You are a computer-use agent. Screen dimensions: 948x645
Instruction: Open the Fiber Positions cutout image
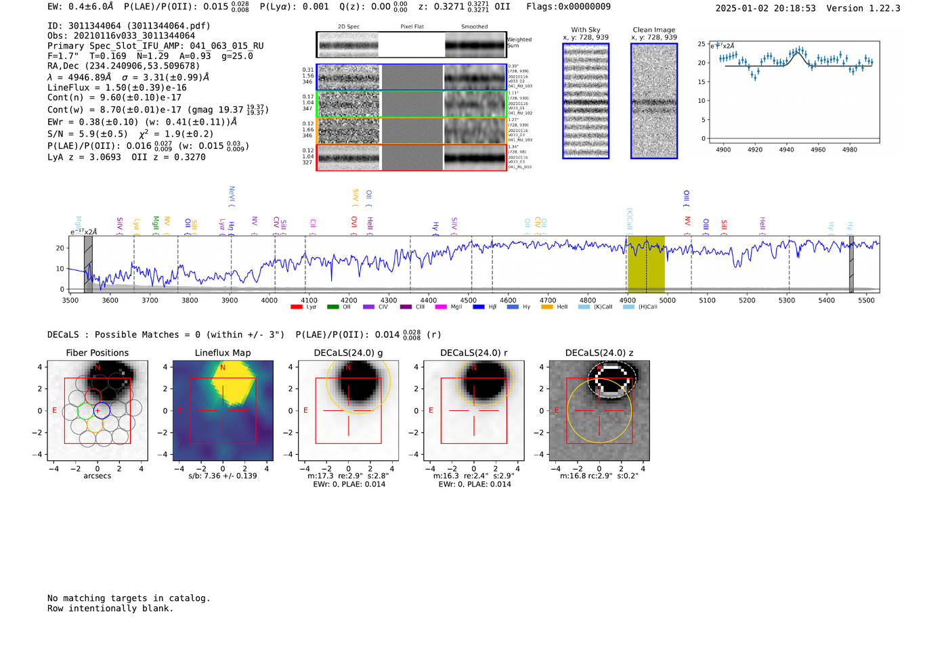98,410
